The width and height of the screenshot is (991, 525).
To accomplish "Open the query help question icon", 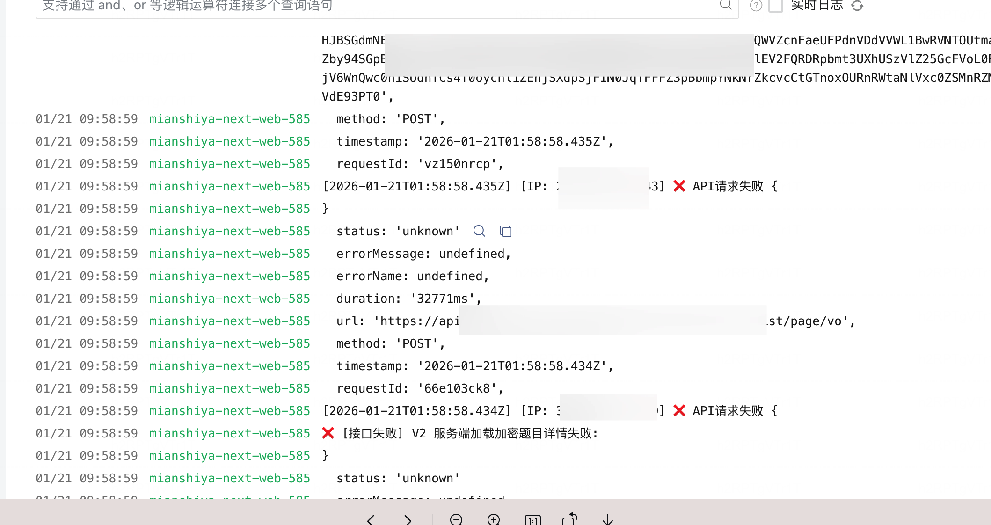I will tap(756, 6).
